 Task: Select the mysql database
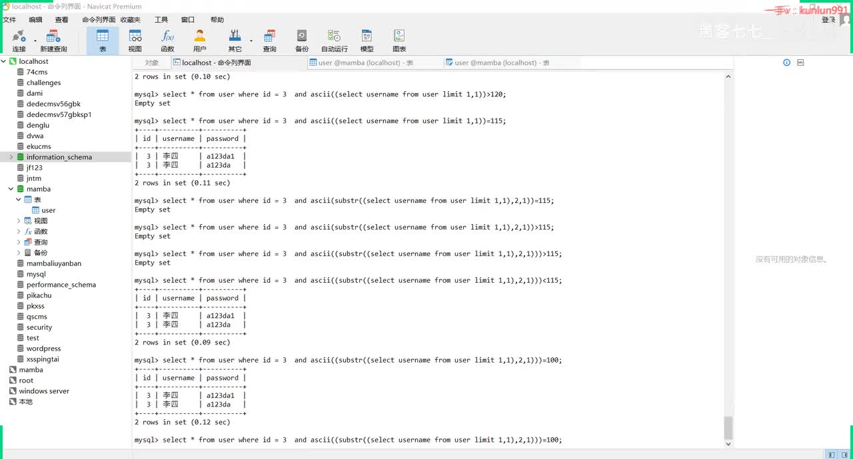(36, 274)
